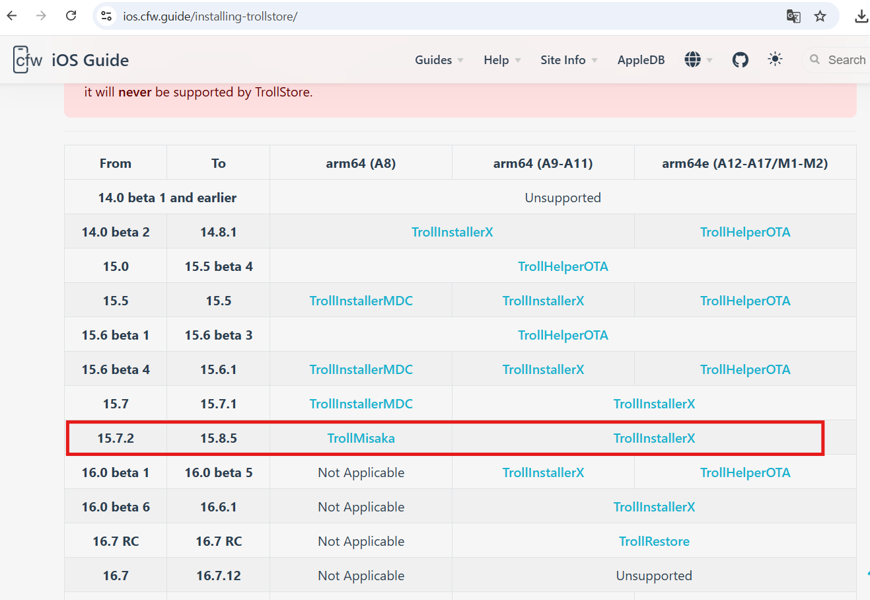Click the '15.6 beta 3' table cell
Image resolution: width=870 pixels, height=600 pixels.
point(219,335)
